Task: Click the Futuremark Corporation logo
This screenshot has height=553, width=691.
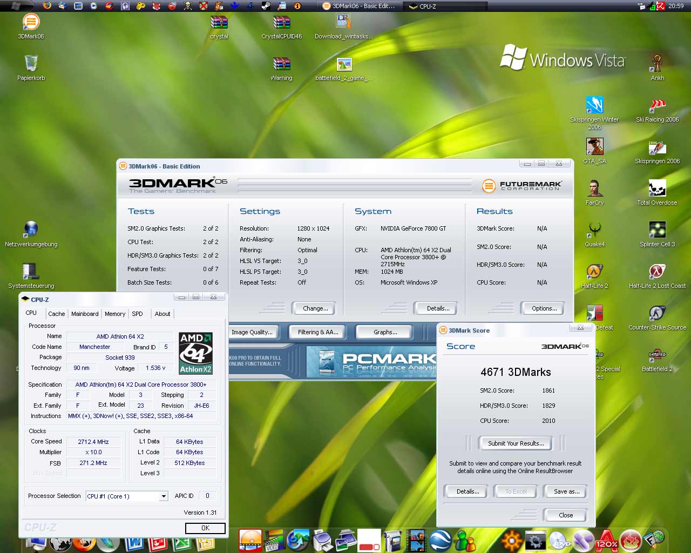Action: click(x=522, y=186)
